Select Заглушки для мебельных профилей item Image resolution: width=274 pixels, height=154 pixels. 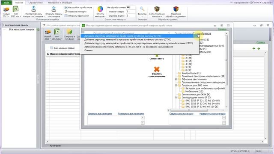[205, 89]
